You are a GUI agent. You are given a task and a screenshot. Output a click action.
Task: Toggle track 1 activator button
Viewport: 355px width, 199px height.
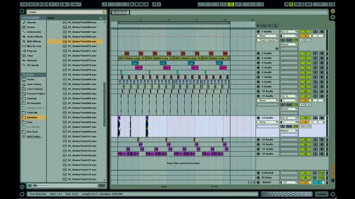tap(305, 32)
